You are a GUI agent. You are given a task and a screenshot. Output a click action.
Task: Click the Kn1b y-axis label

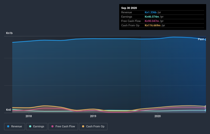pyautogui.click(x=9, y=33)
